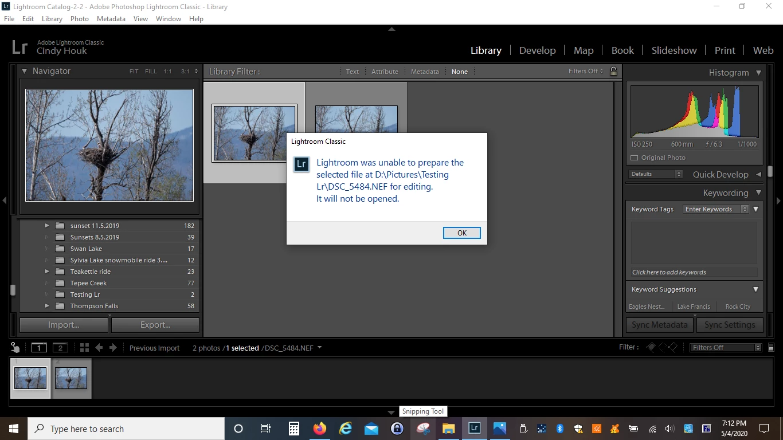
Task: Open the File menu
Action: pyautogui.click(x=9, y=18)
